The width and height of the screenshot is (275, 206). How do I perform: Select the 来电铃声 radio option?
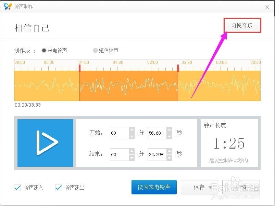pos(44,50)
